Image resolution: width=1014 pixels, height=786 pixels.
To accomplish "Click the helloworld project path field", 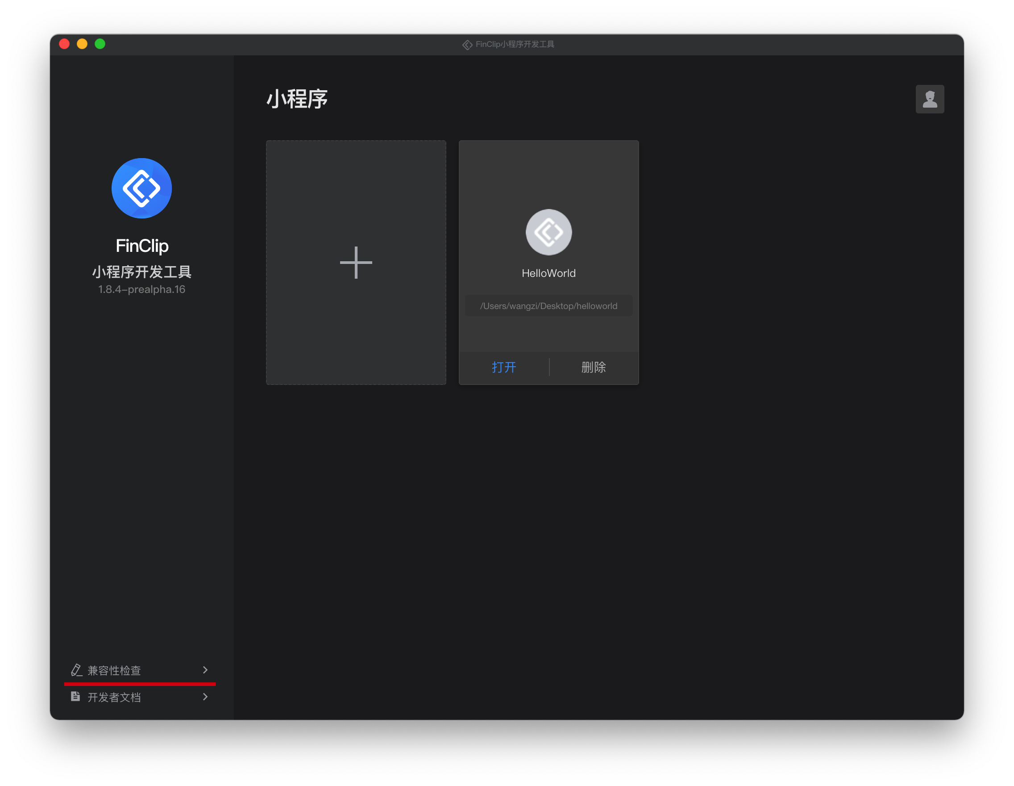I will (549, 305).
